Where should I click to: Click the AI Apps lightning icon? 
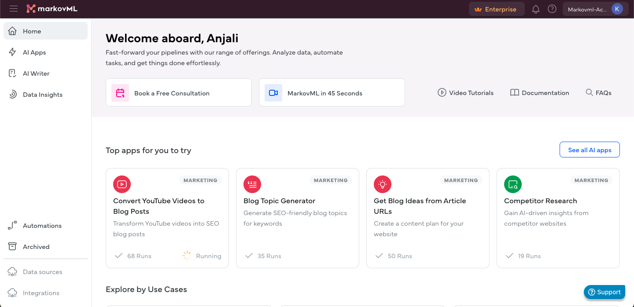pyautogui.click(x=13, y=52)
